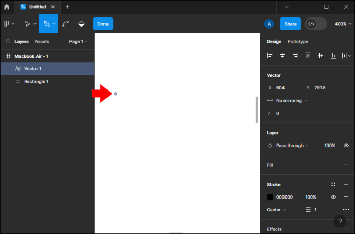
Task: Select the Paint bucket tool
Action: (81, 24)
